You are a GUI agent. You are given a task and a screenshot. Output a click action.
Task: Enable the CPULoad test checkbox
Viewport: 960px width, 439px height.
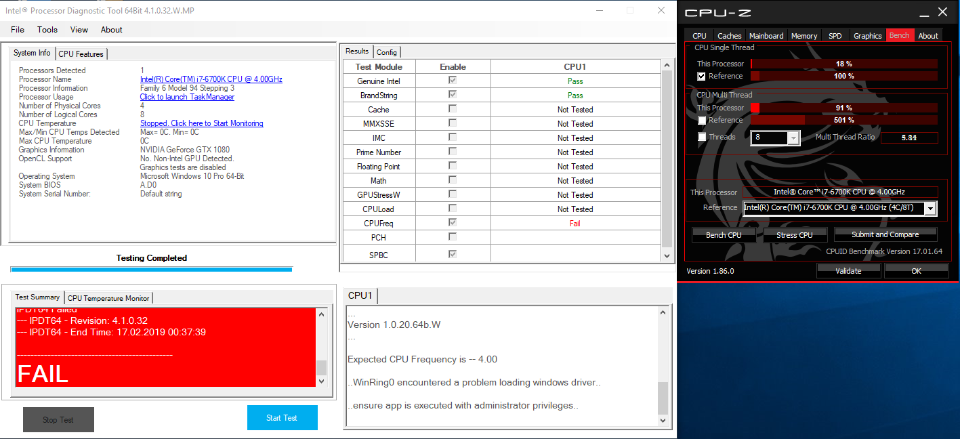click(453, 209)
